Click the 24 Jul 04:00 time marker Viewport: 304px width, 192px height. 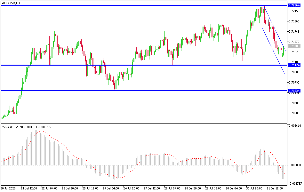tap(110, 188)
